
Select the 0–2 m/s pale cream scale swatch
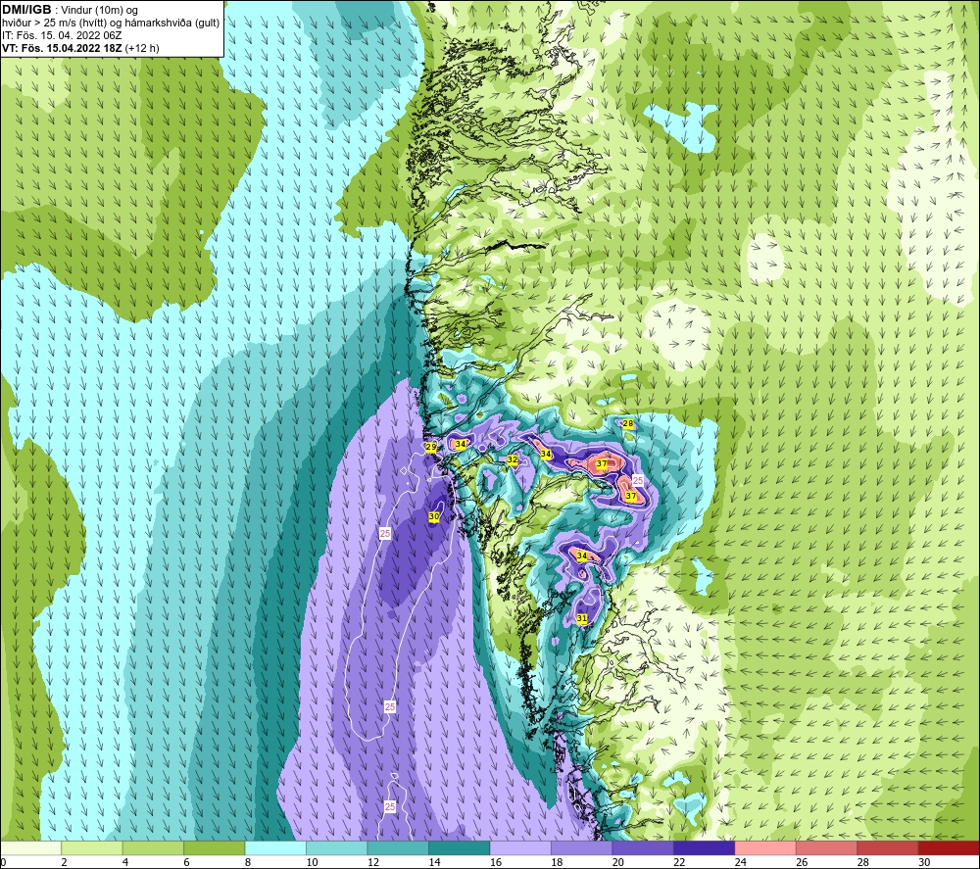30,847
